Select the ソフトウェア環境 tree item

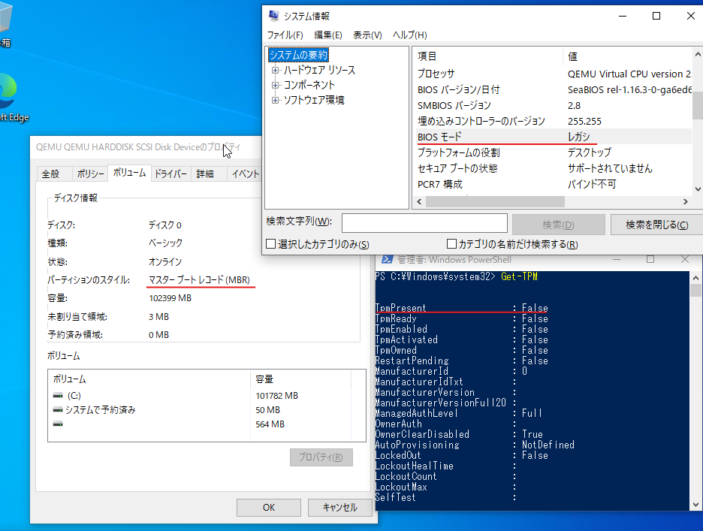(314, 100)
